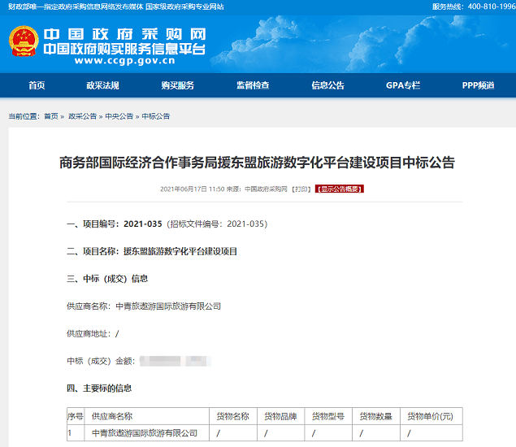Open the 政采法规 navigation item

102,85
